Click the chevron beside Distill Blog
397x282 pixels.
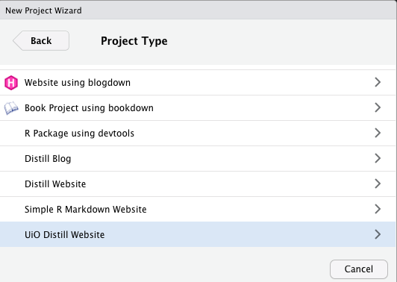[378, 158]
